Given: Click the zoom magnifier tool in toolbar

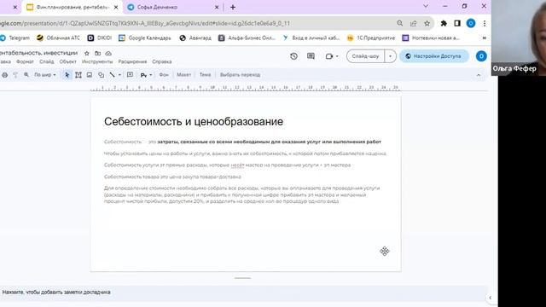Looking at the screenshot, I should pyautogui.click(x=26, y=75).
